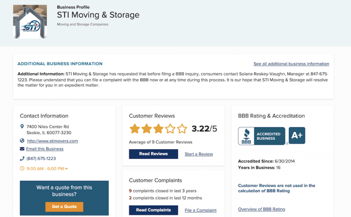
Task: Click the STI Moving & Storage logo thumbnail
Action: pyautogui.click(x=30, y=22)
